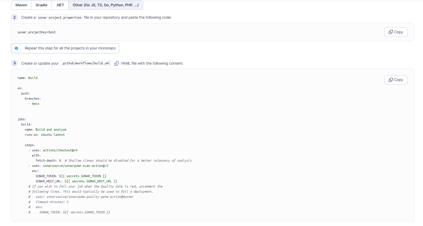
Task: Click the 'name: Build and analyze' line
Action: coord(45,130)
